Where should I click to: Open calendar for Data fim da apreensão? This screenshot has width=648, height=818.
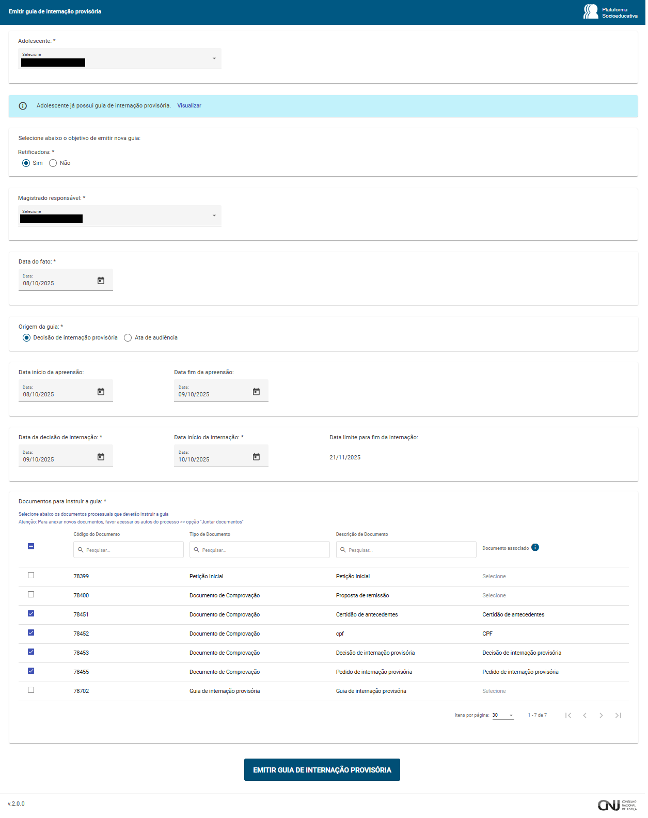[256, 392]
